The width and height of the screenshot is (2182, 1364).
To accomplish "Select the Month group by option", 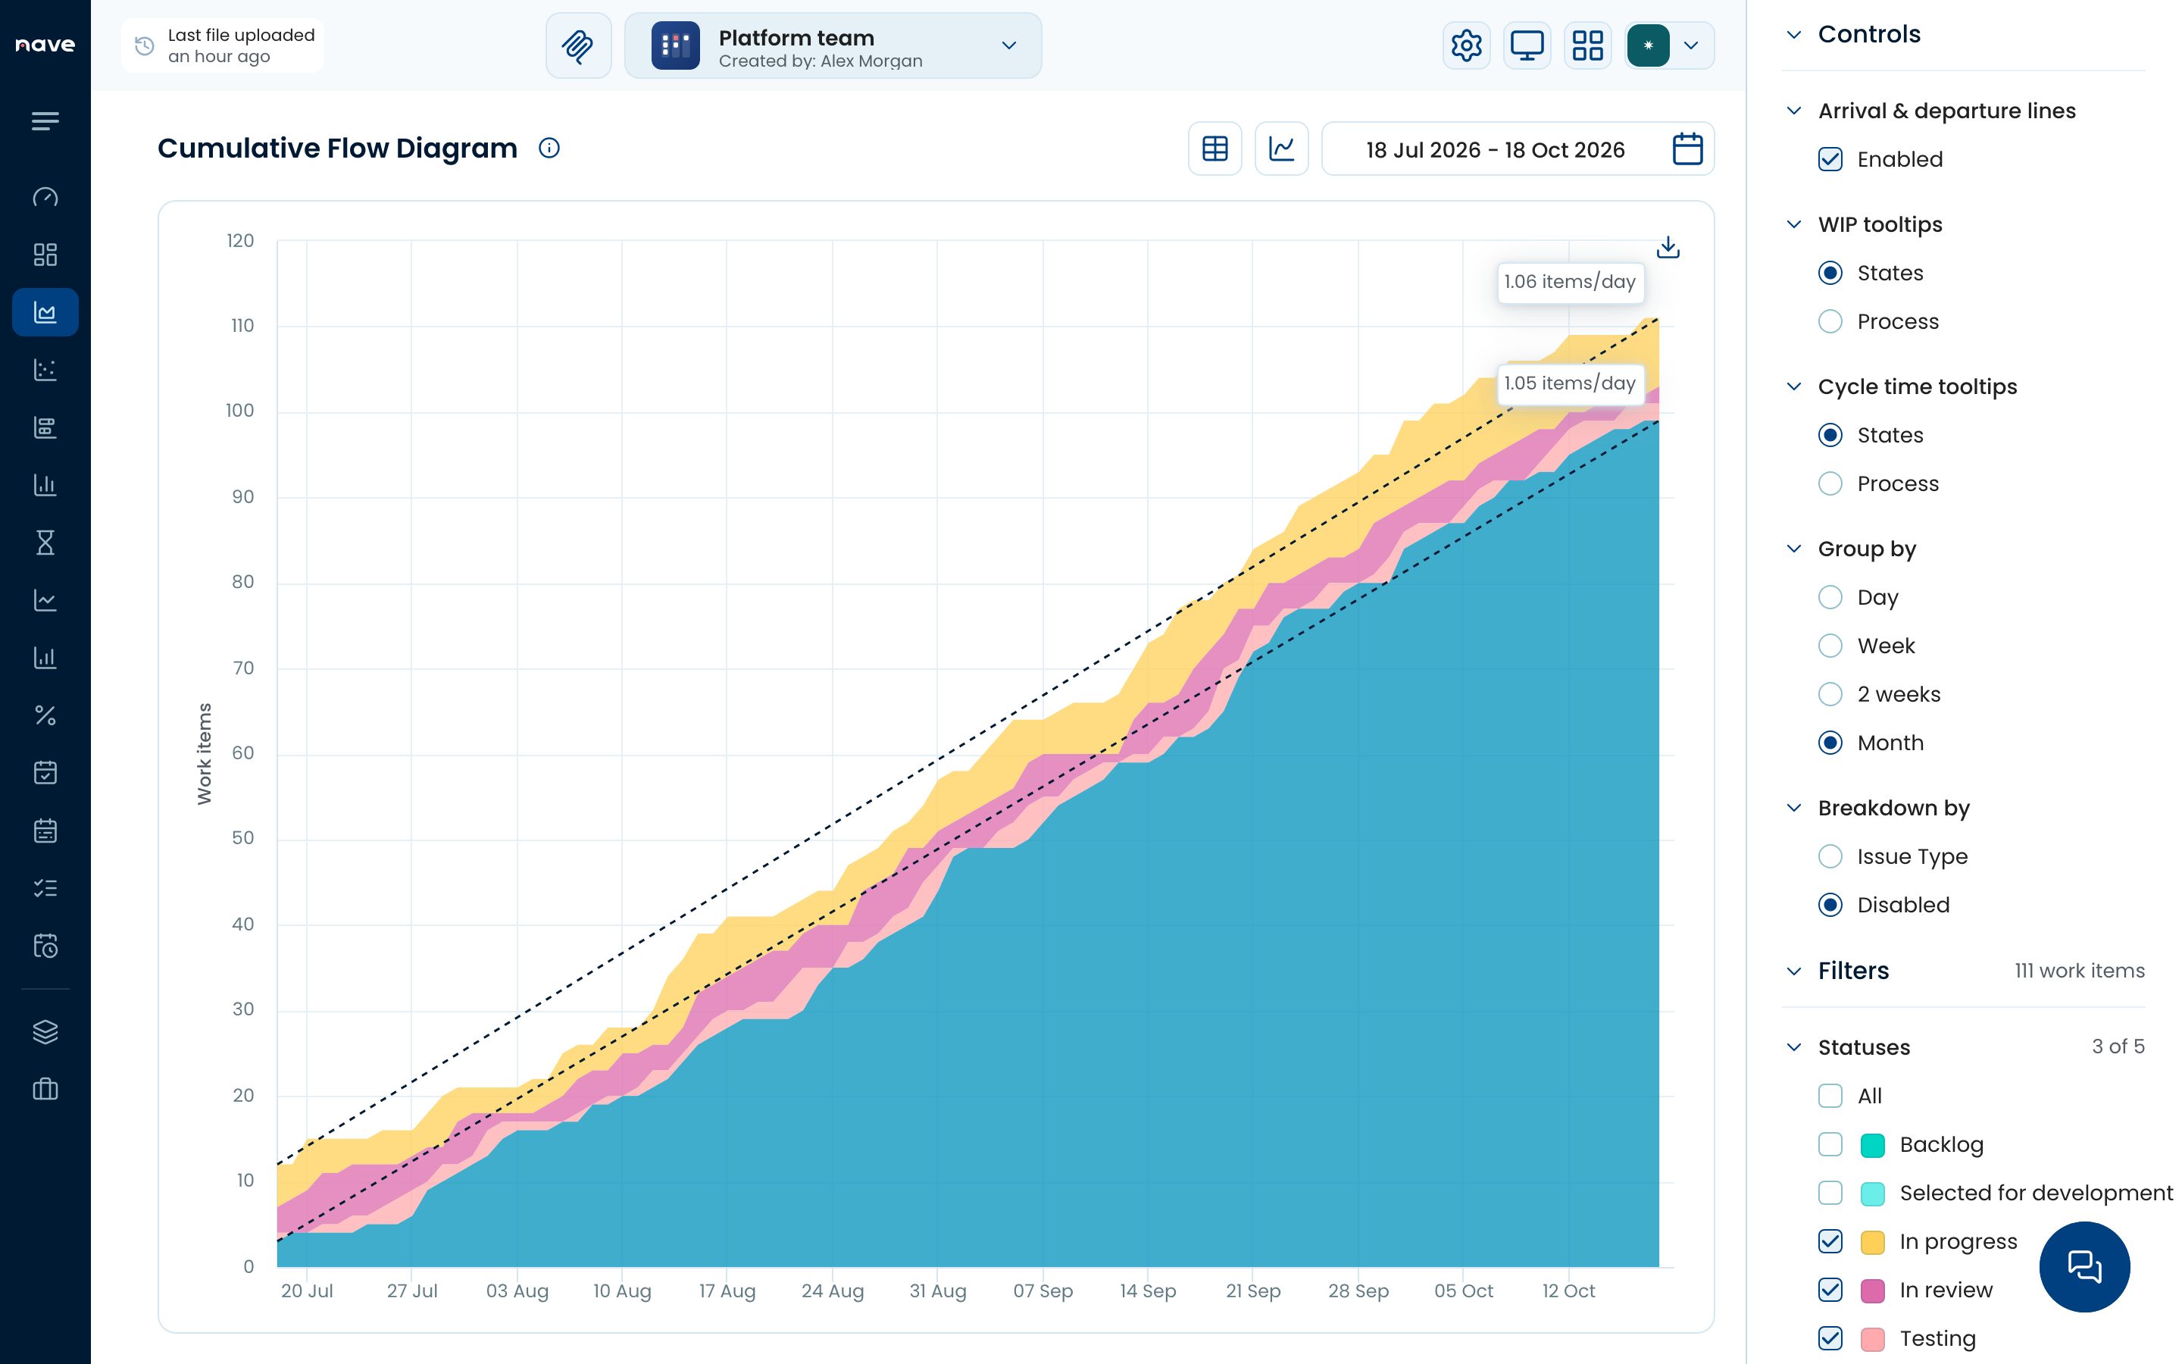I will coord(1830,743).
